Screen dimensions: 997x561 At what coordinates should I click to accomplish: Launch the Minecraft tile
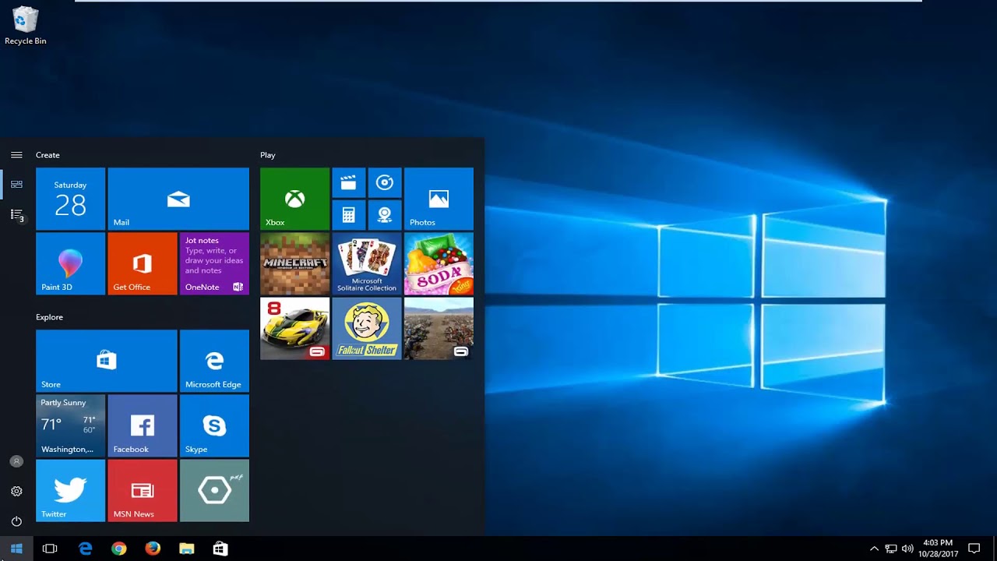coord(294,263)
